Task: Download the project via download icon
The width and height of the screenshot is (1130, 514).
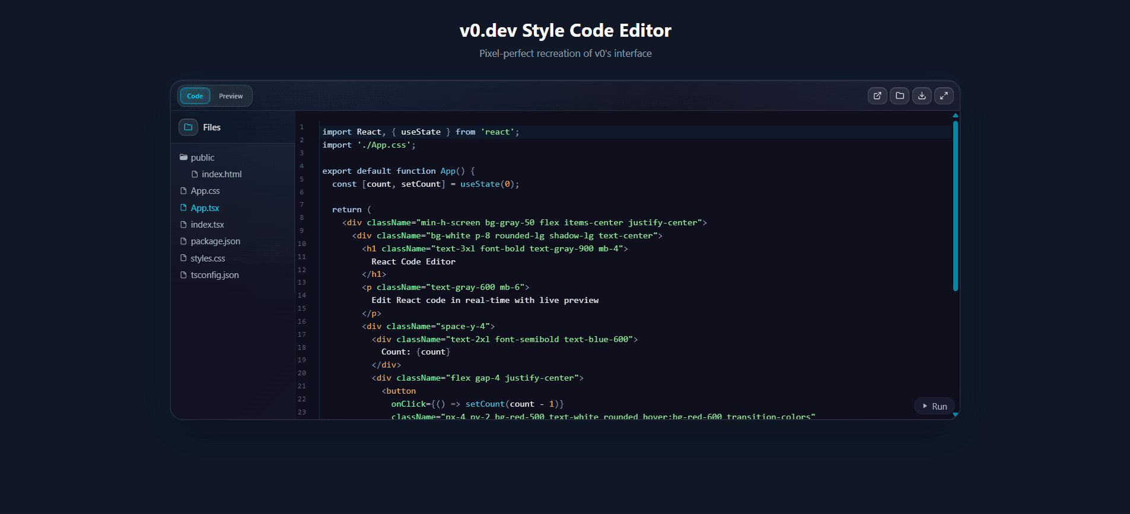Action: click(x=922, y=95)
